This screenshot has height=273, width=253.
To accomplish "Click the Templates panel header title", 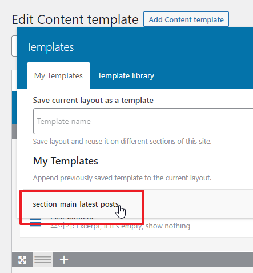I will coord(50,47).
